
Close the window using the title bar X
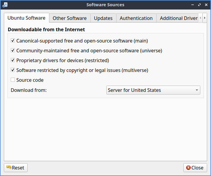click(x=206, y=5)
